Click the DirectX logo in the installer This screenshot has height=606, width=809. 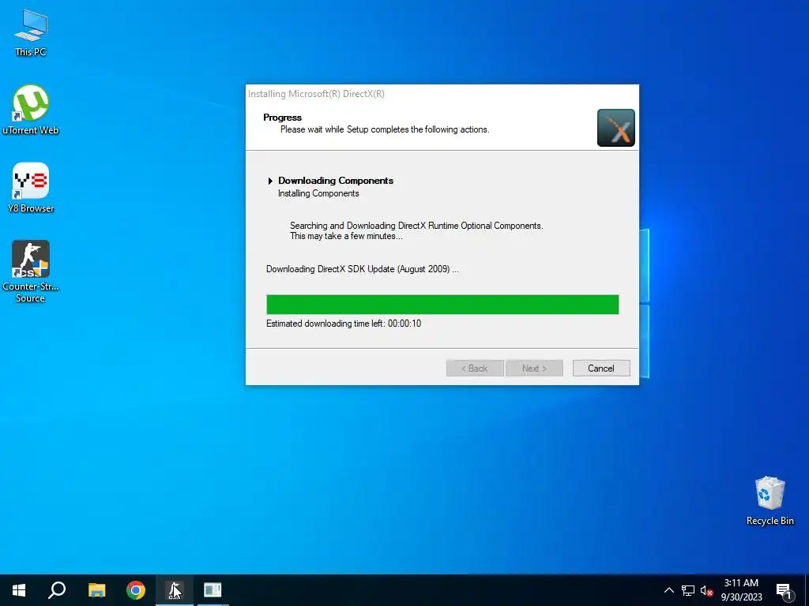[616, 128]
